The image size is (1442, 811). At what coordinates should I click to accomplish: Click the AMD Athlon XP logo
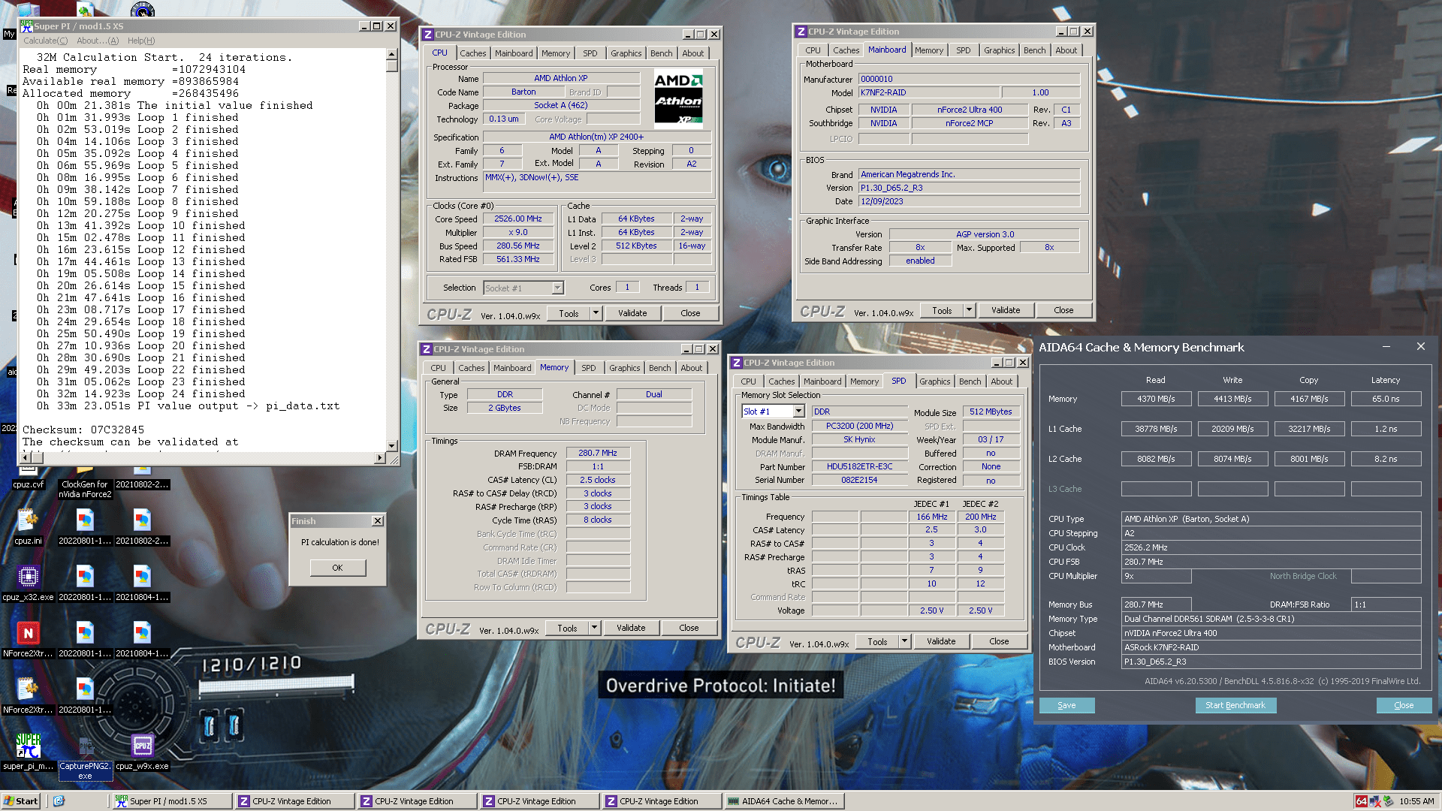pos(679,99)
